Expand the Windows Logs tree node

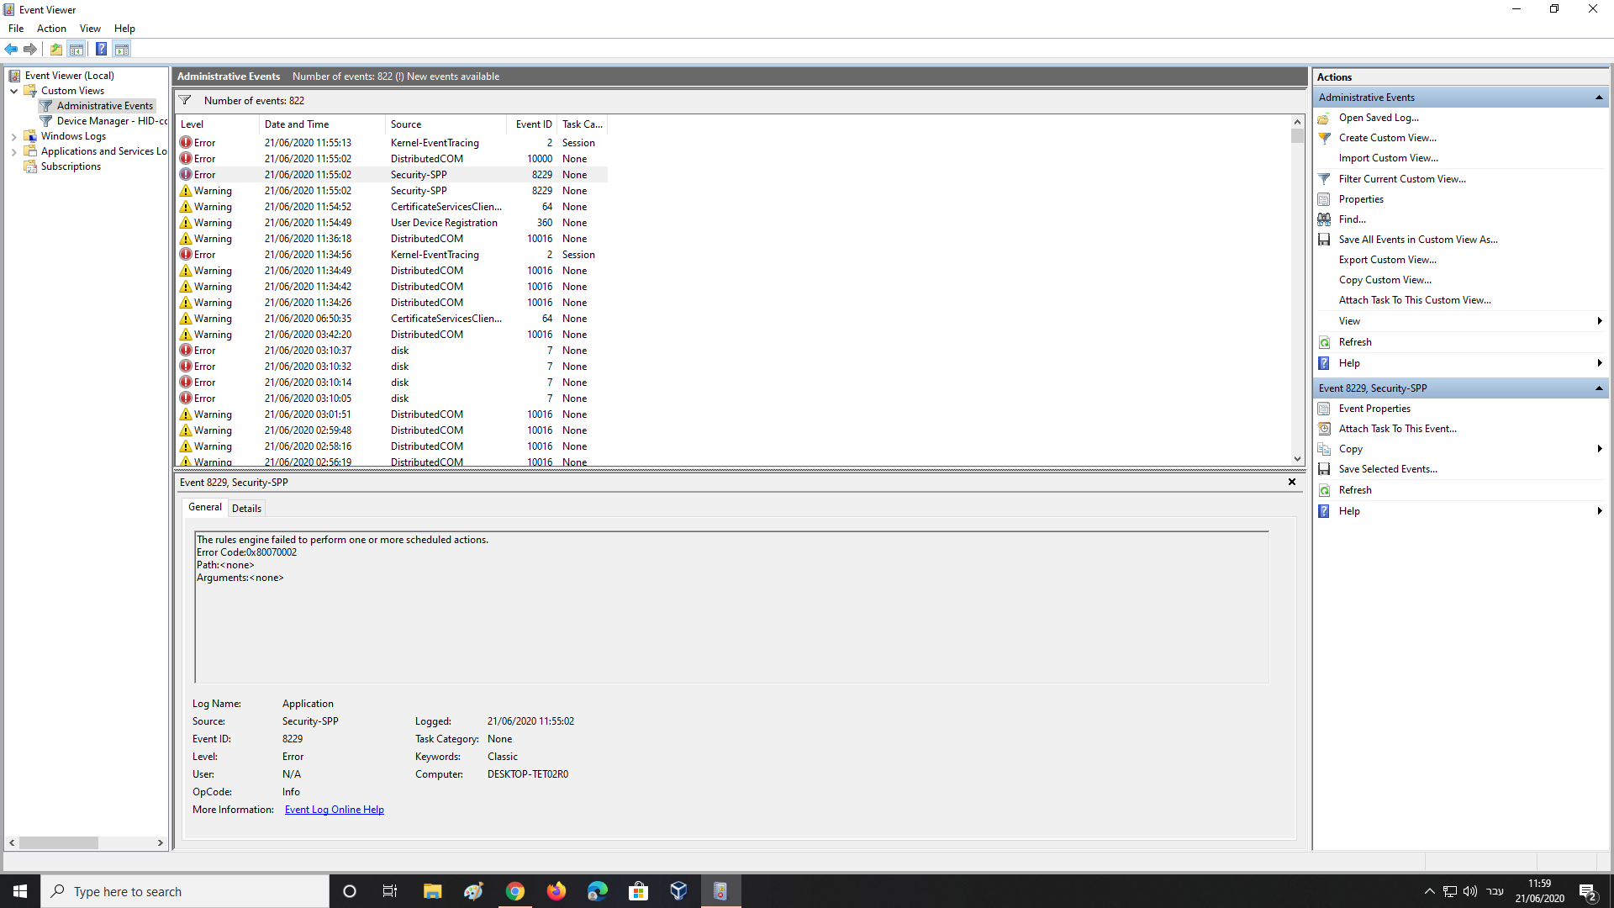tap(13, 135)
